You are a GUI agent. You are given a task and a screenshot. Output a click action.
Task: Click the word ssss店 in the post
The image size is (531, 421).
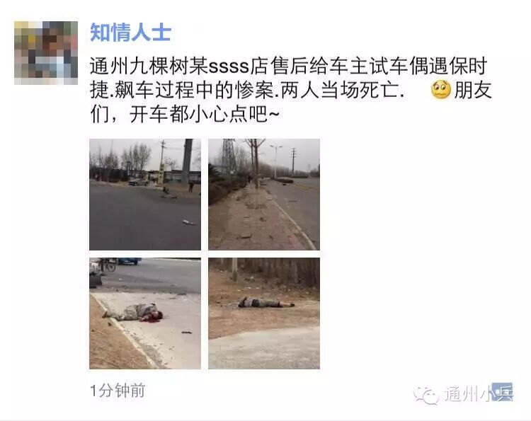coord(238,66)
